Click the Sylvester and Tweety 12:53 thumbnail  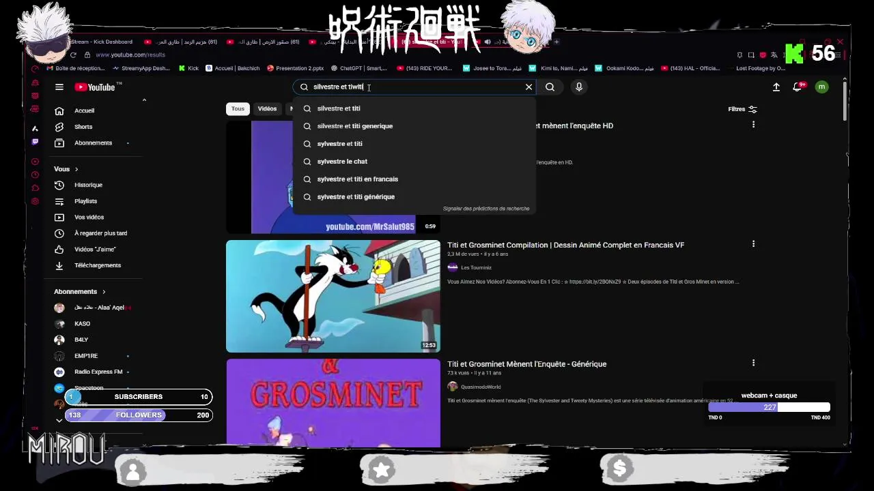(x=333, y=296)
